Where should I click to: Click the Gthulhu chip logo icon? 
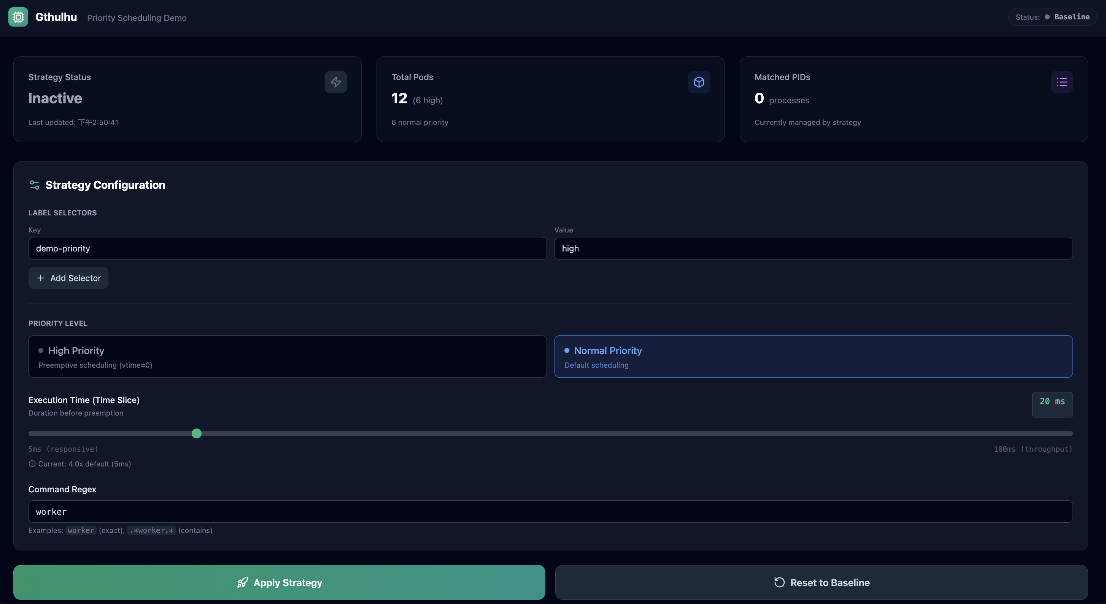(18, 17)
